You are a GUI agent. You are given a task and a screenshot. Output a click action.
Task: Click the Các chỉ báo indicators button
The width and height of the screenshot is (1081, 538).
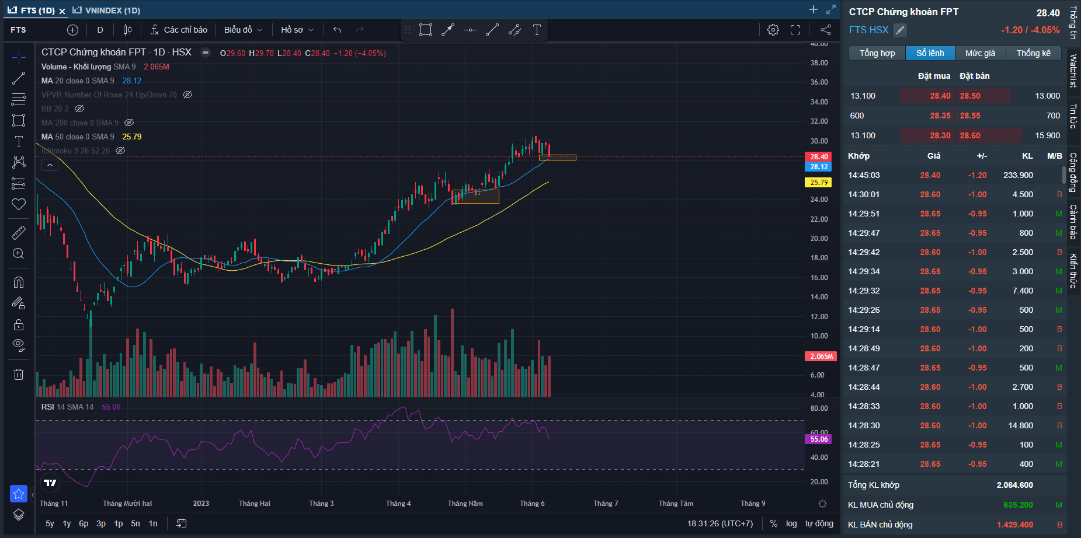pyautogui.click(x=179, y=30)
